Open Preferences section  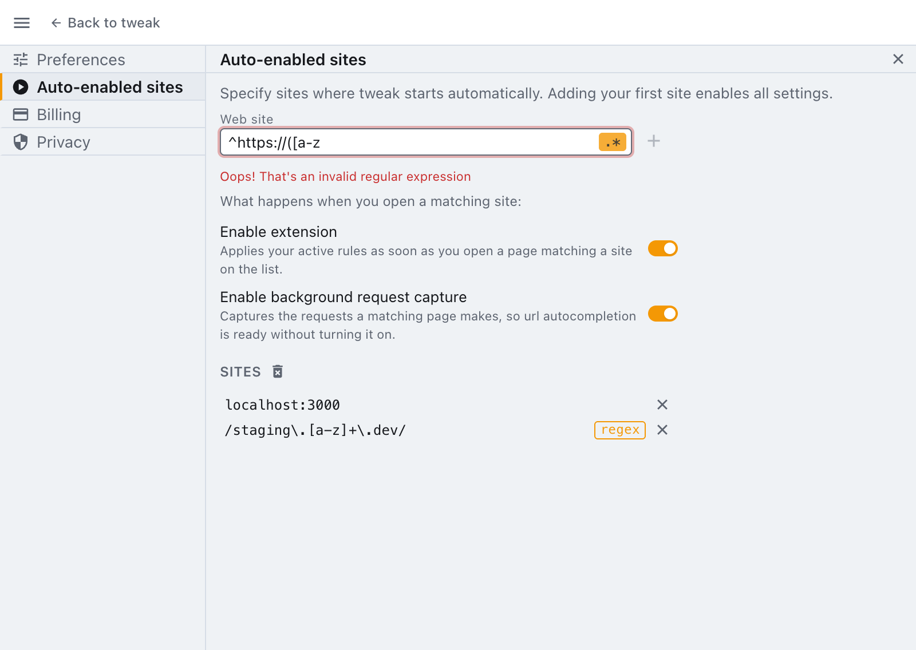tap(102, 60)
